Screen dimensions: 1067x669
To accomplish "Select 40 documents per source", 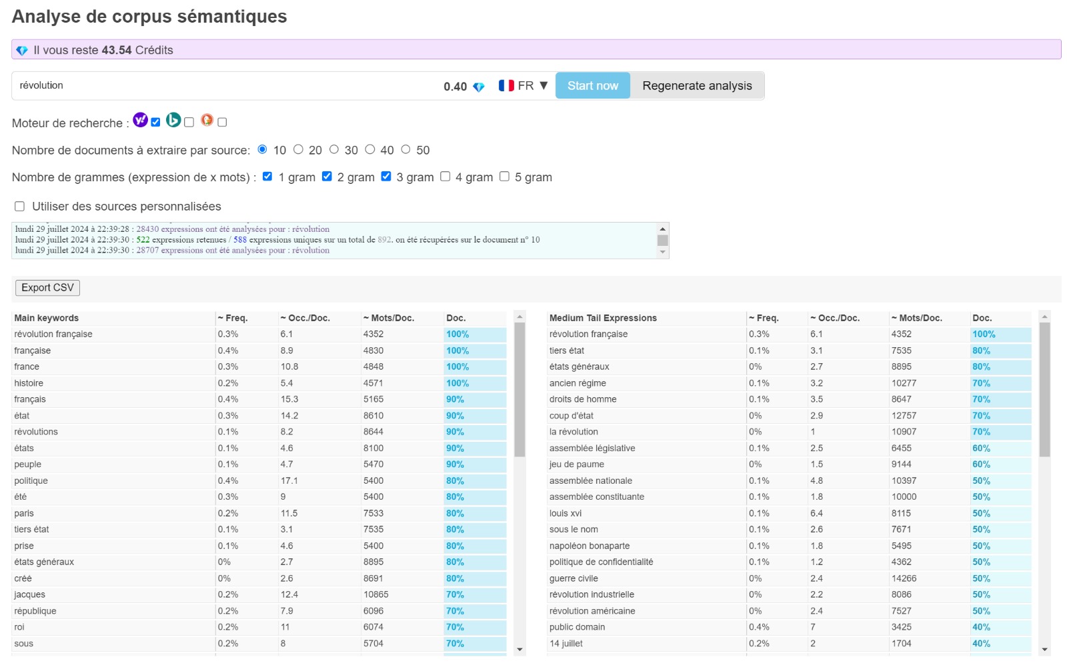I will 369,149.
